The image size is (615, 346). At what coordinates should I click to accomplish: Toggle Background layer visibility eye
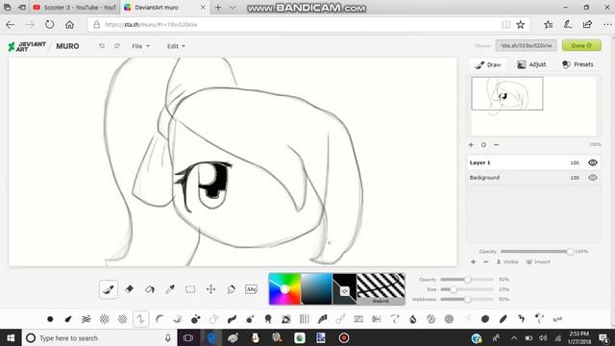click(593, 178)
